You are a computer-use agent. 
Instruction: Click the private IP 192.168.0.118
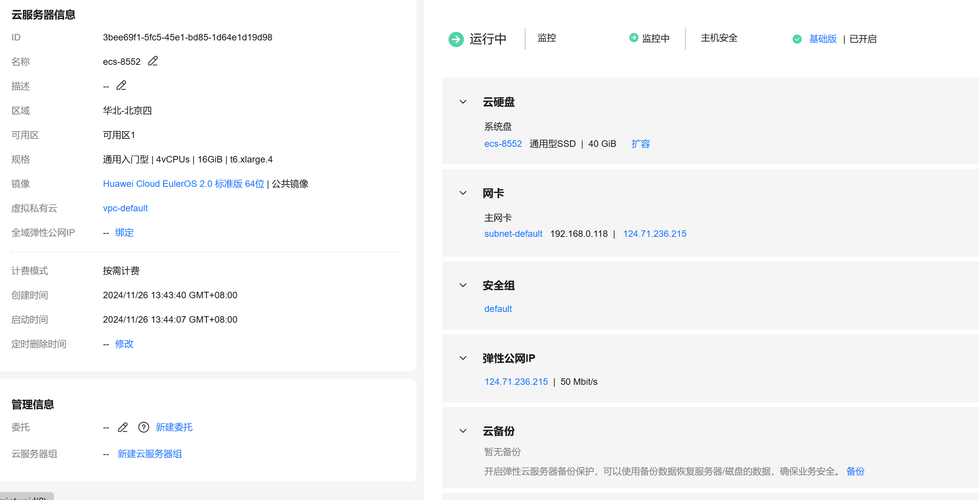coord(579,234)
